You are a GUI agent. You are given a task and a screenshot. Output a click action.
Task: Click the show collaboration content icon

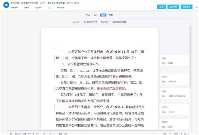85,22
